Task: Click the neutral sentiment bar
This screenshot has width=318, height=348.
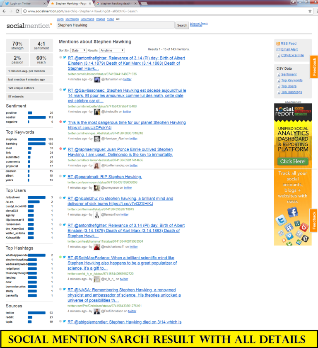Action: pyautogui.click(x=37, y=117)
